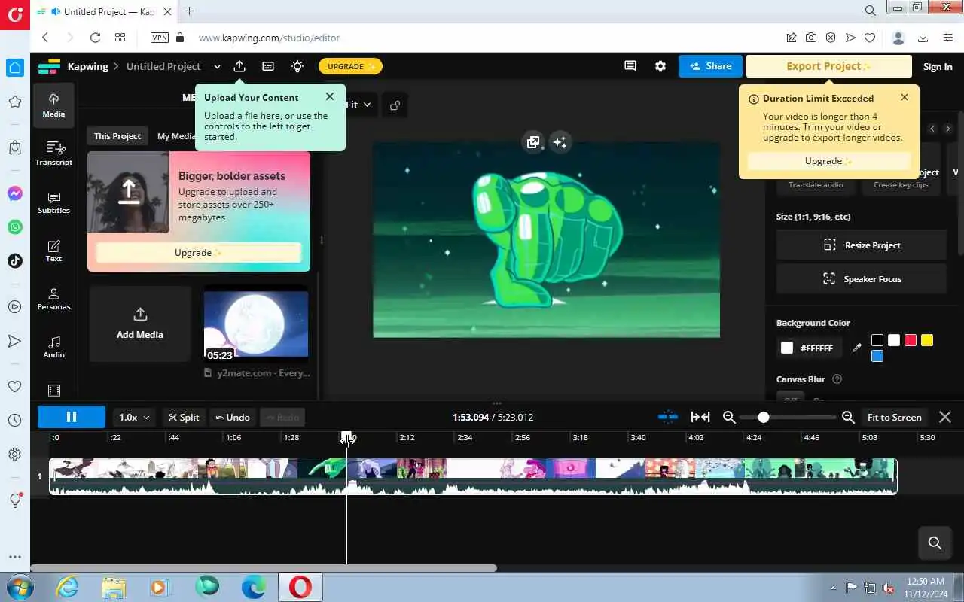Screen dimensions: 964x602
Task: Zoom in the timeline
Action: point(848,417)
